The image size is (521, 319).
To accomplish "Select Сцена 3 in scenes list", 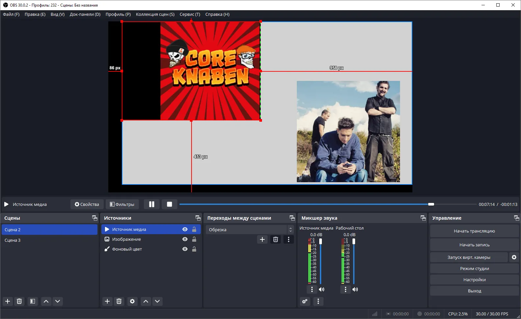I will (x=49, y=240).
